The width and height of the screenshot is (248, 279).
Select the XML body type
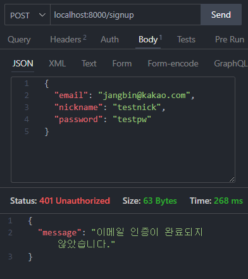pyautogui.click(x=57, y=63)
